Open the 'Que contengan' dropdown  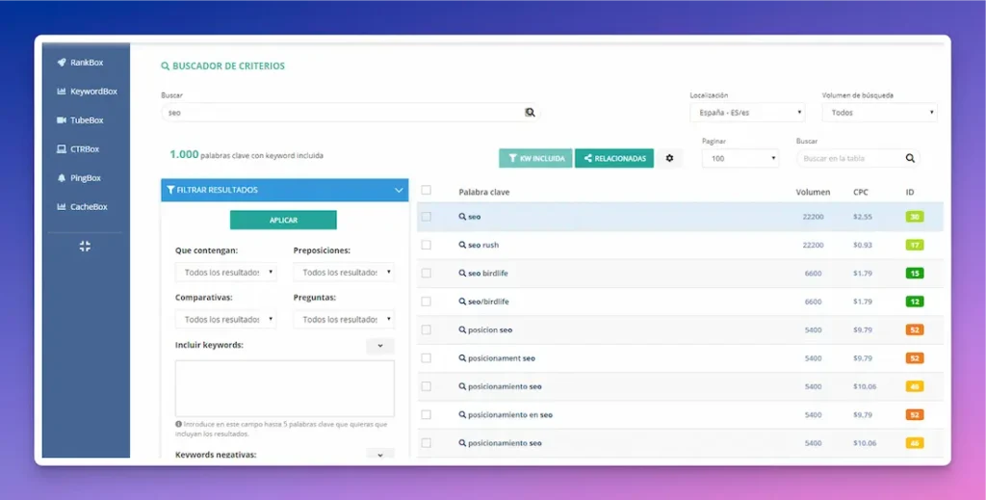point(225,273)
